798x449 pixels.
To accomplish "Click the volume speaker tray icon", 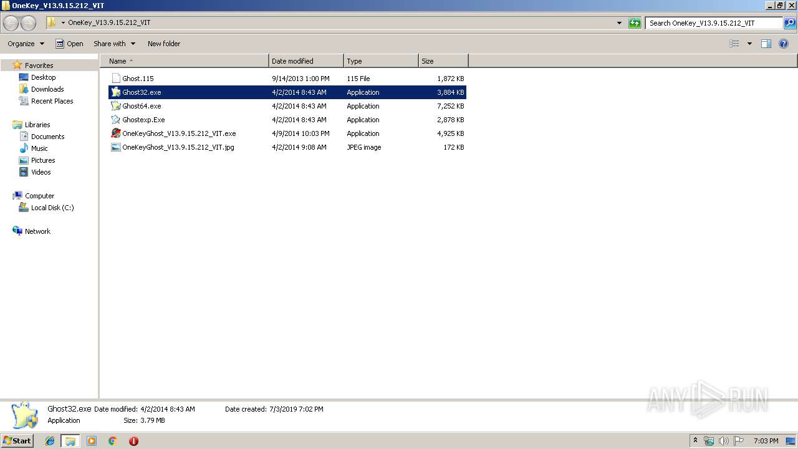I will point(724,441).
